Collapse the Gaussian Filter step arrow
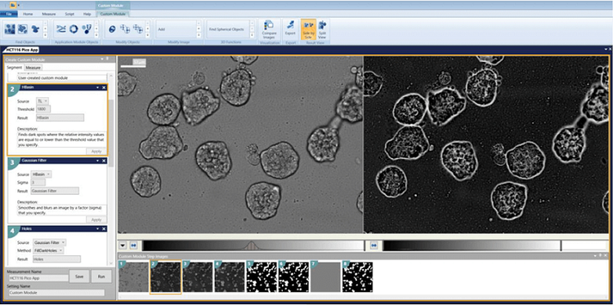The width and height of the screenshot is (613, 305). click(x=97, y=161)
